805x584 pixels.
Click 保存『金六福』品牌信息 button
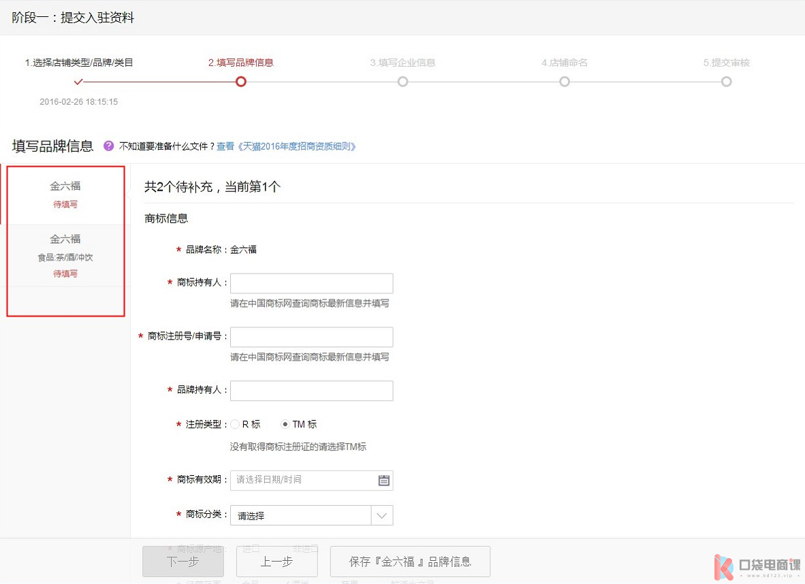click(x=410, y=562)
